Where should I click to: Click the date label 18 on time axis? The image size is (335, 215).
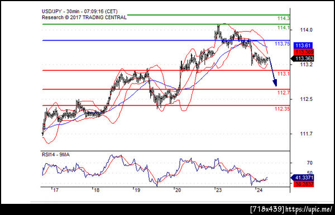pyautogui.click(x=97, y=190)
